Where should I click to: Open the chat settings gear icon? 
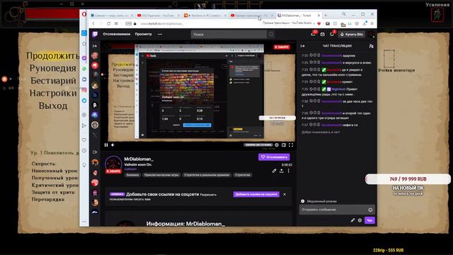(360, 220)
